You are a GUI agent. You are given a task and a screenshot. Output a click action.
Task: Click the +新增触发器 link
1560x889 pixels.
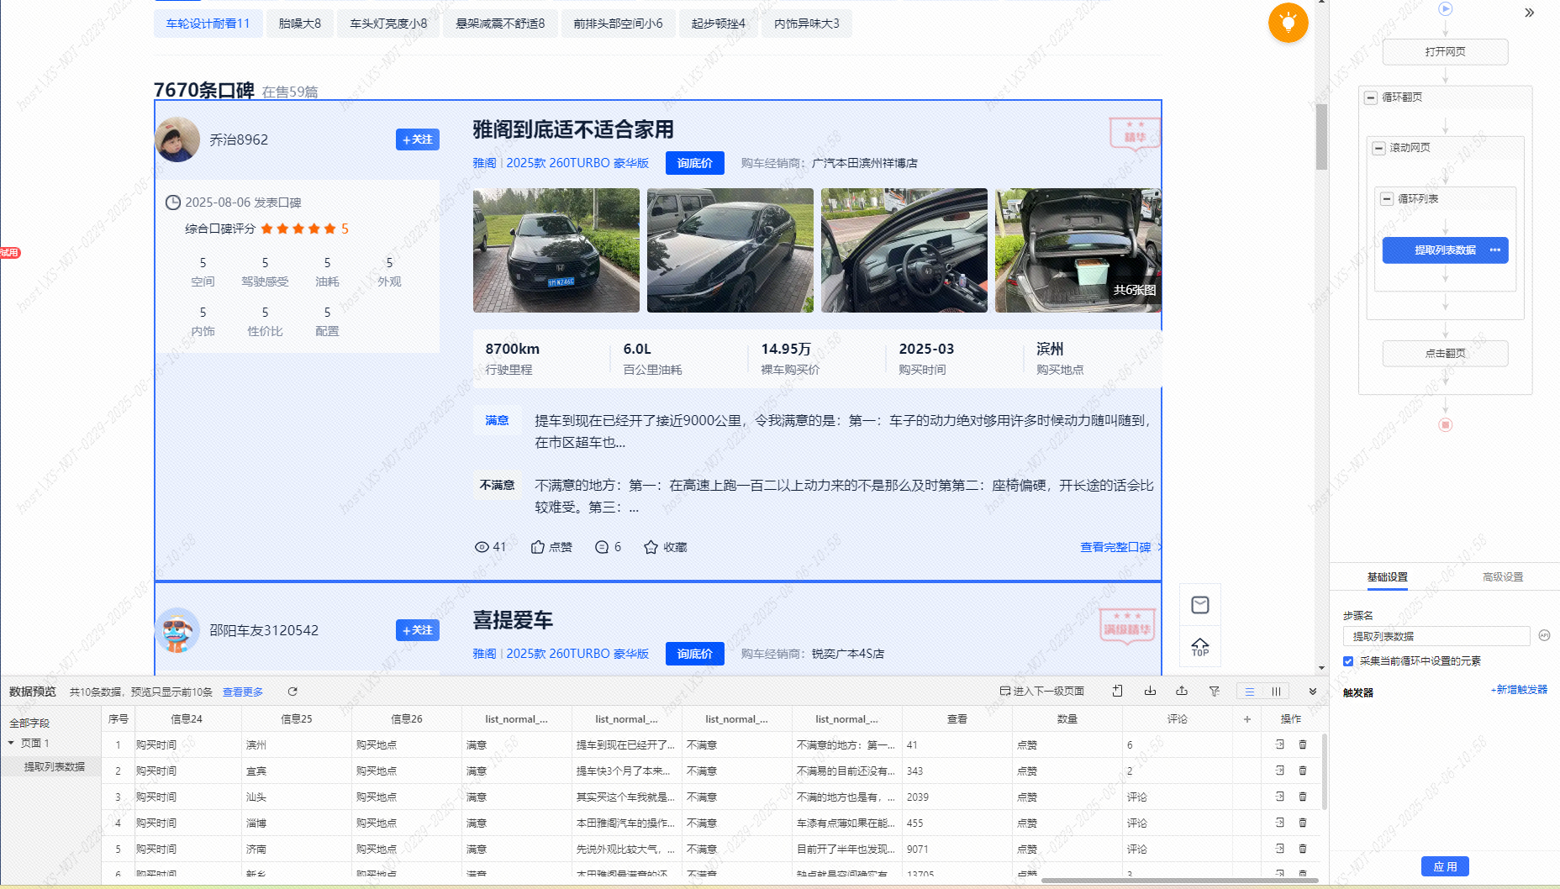point(1519,690)
